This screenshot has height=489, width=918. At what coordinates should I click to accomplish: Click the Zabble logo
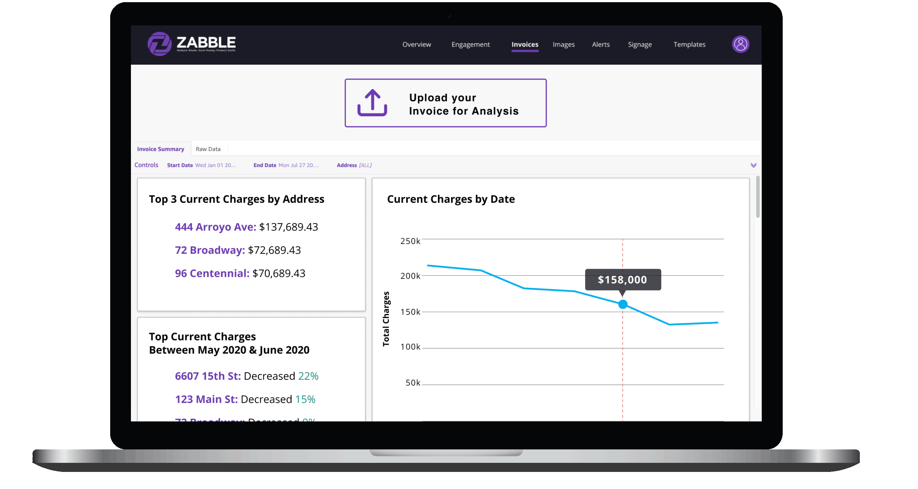[x=192, y=44]
